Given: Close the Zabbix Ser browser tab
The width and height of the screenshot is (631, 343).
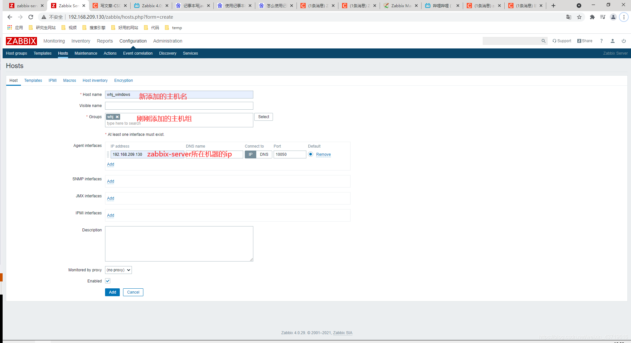Looking at the screenshot, I should (84, 6).
